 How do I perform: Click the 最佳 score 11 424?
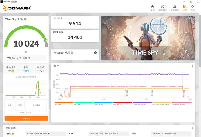[41, 71]
